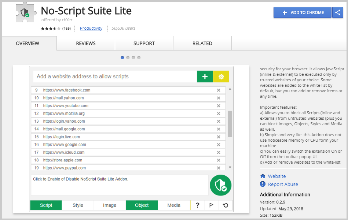This screenshot has width=348, height=220.
Task: Click the question mark help icon
Action: (x=197, y=205)
